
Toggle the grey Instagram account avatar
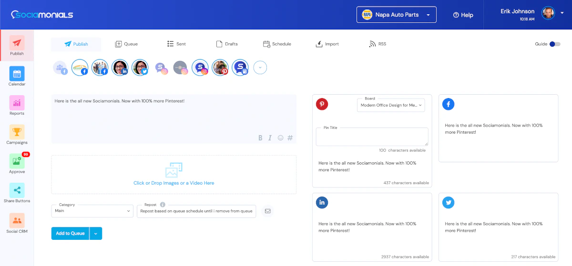[x=180, y=68]
